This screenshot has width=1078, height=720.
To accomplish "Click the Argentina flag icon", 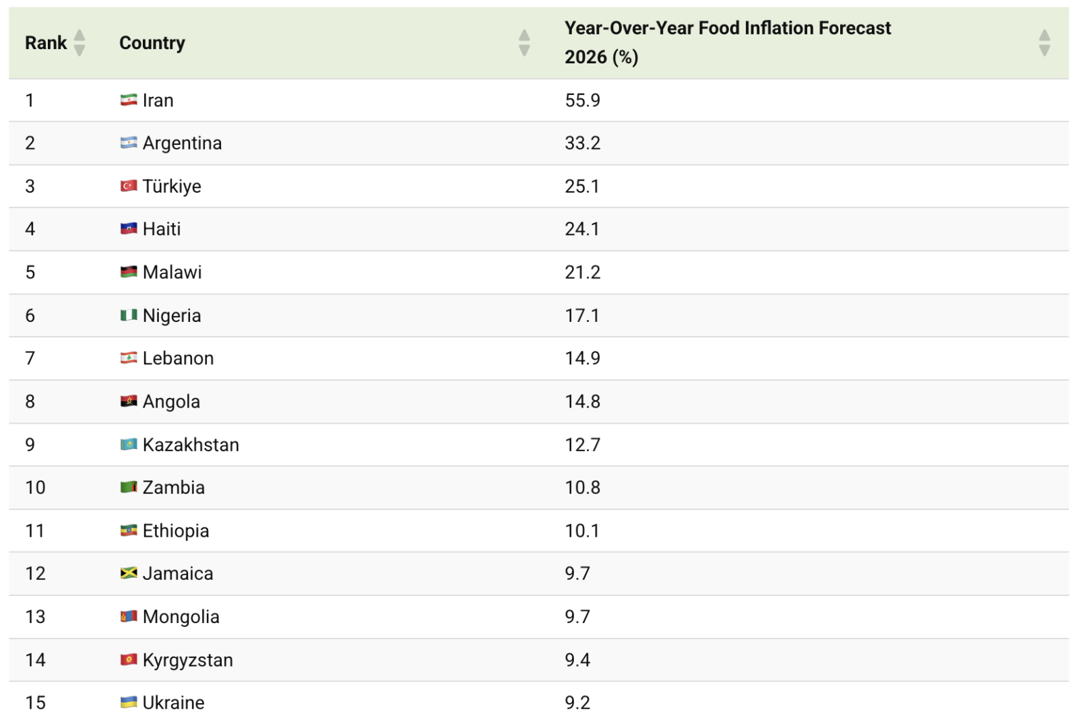I will click(x=129, y=143).
